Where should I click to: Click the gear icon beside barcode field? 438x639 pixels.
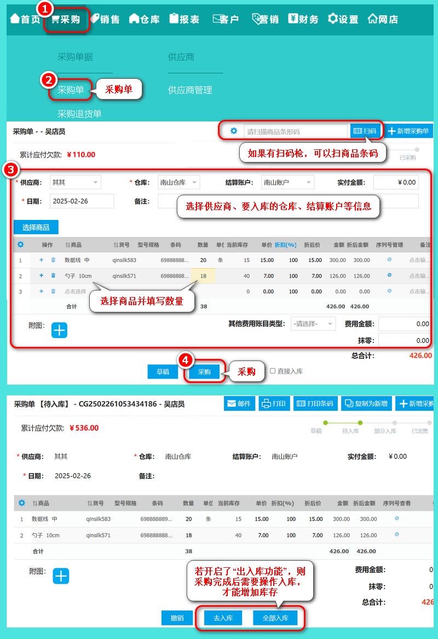[234, 131]
